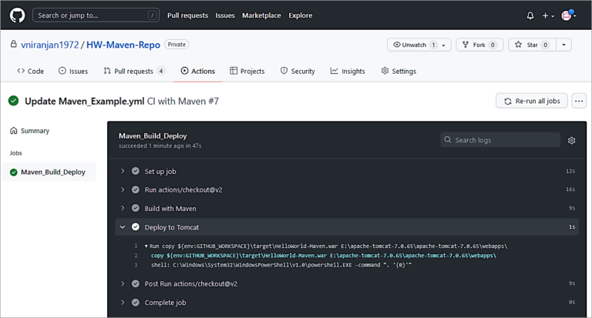Open log settings gear icon
The width and height of the screenshot is (592, 318).
pyautogui.click(x=571, y=140)
